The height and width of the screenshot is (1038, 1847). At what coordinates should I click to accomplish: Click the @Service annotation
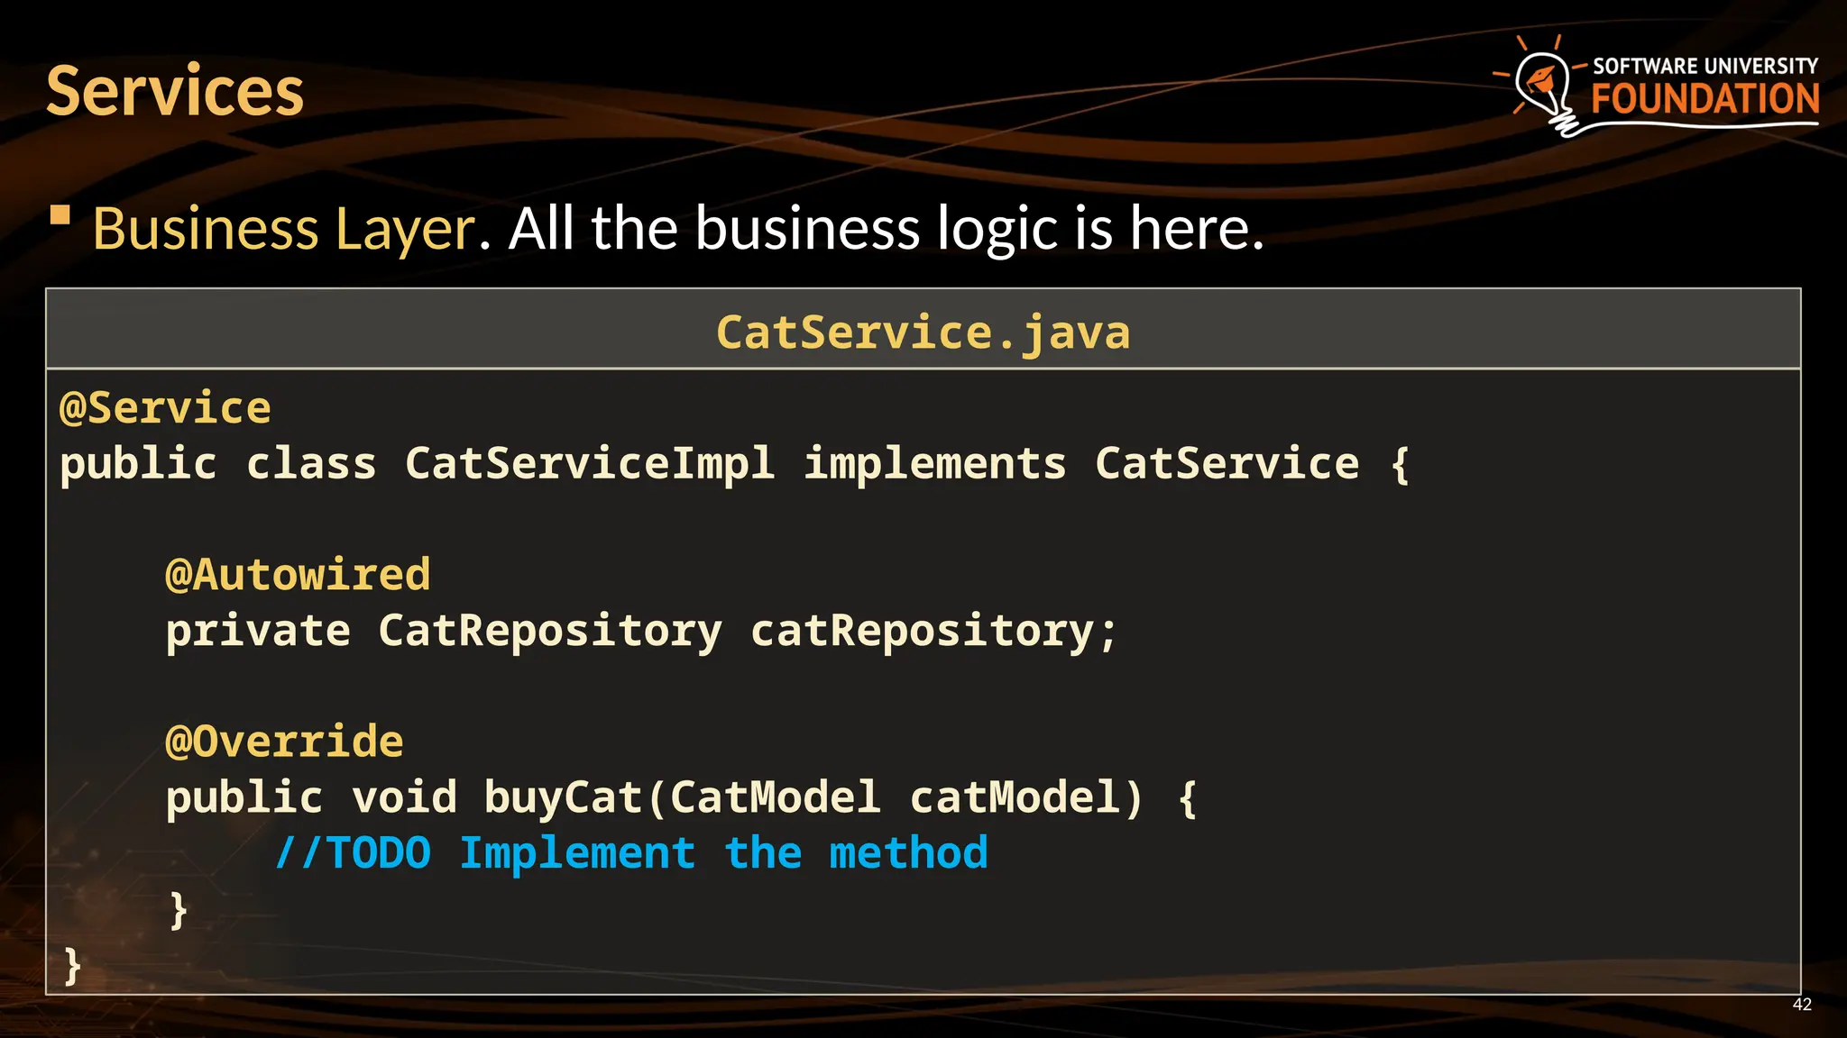coord(165,408)
